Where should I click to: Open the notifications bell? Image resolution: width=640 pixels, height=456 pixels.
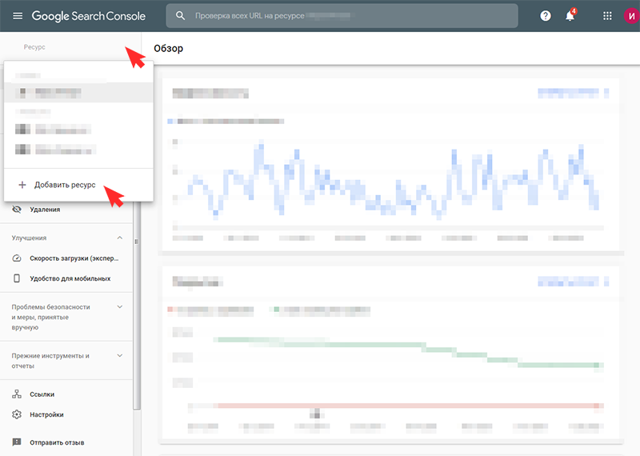(x=570, y=16)
